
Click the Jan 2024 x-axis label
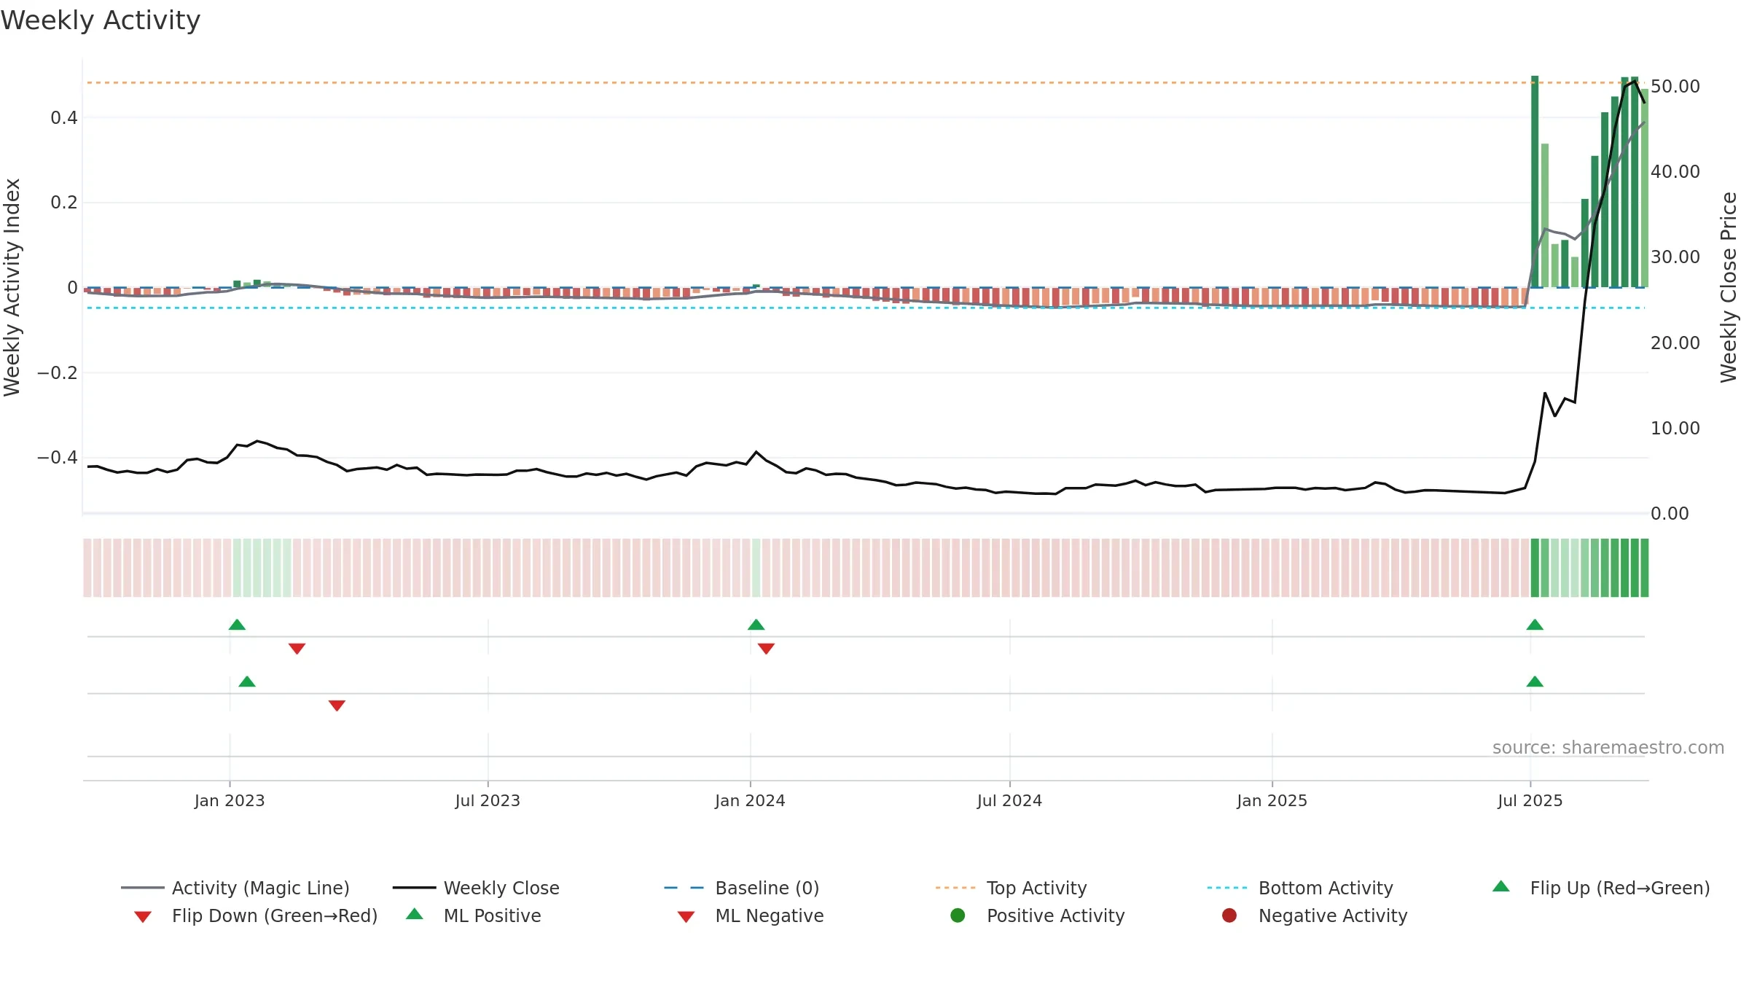[750, 801]
